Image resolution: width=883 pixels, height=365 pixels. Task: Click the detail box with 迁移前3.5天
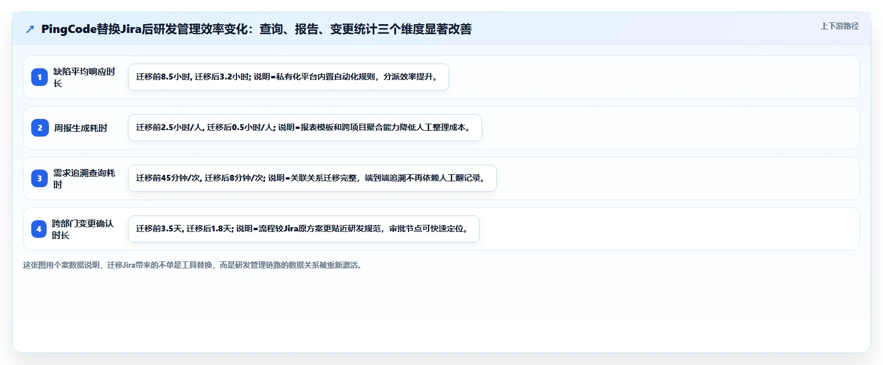coord(304,229)
